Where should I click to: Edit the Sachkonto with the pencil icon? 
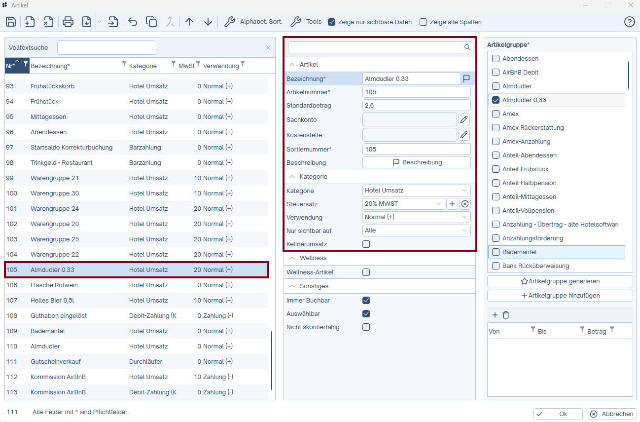click(463, 119)
